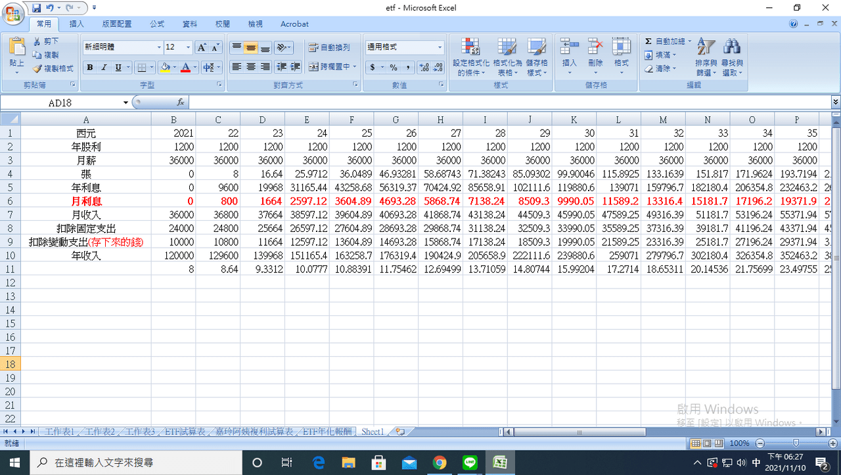Open the font size dropdown showing 12
Screen dimensions: 841x475
(x=189, y=47)
